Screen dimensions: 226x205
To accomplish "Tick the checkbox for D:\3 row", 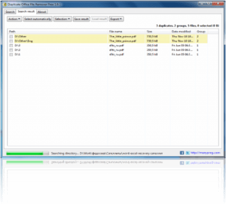I will click(x=11, y=46).
